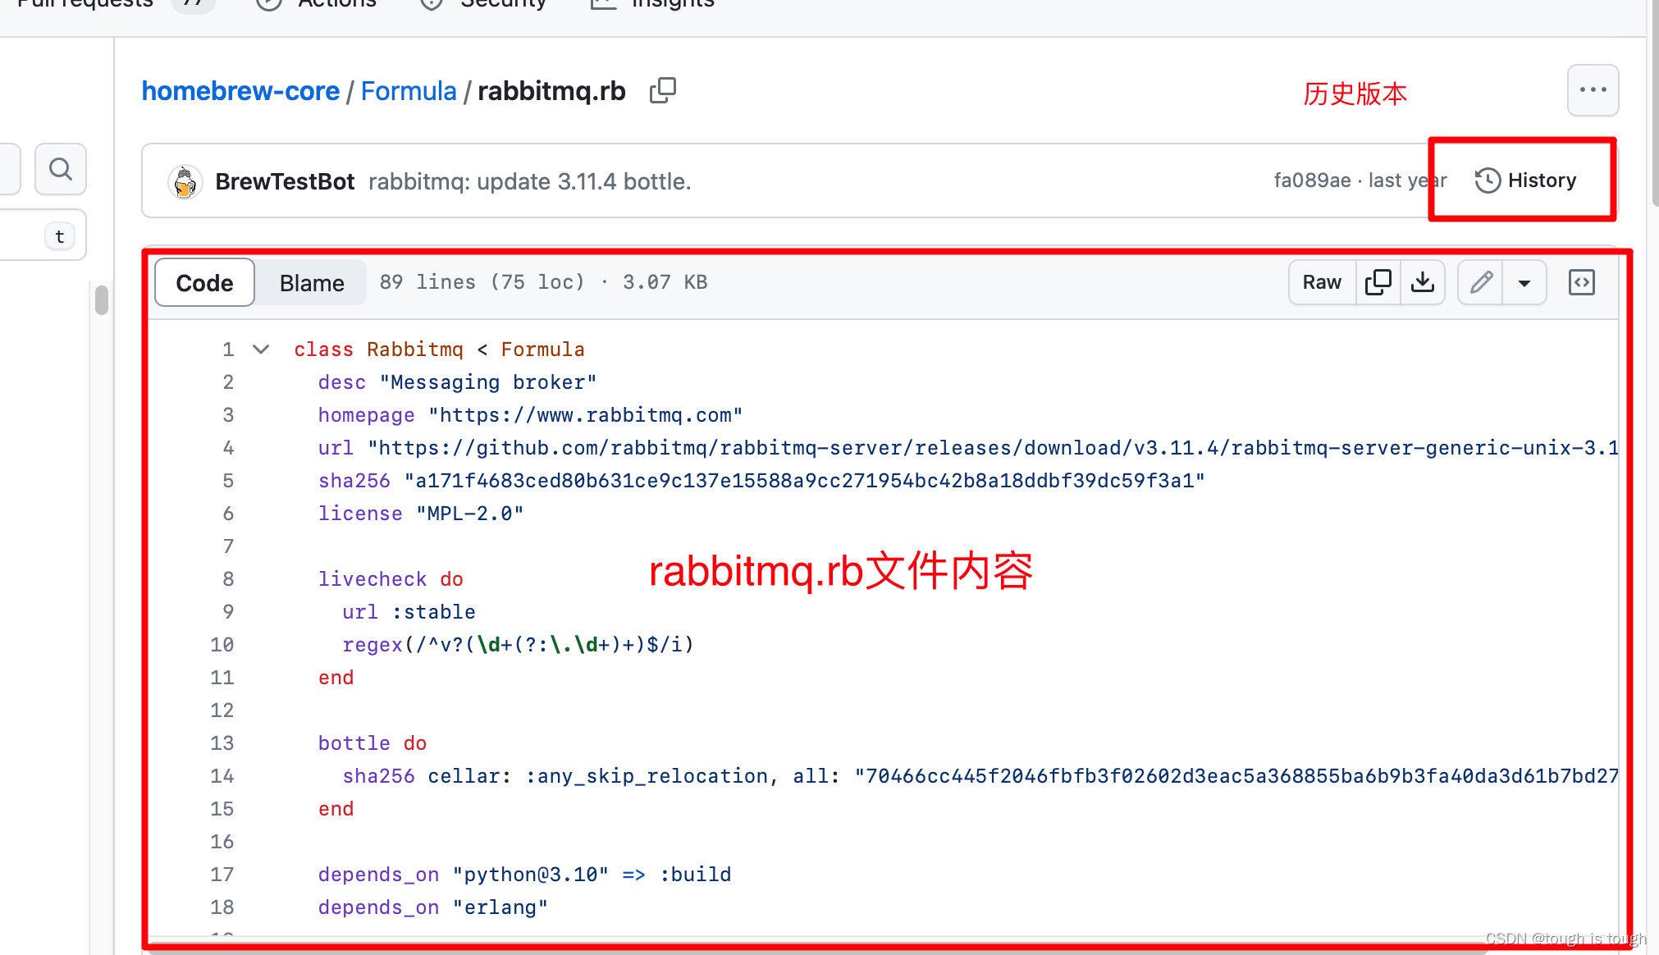Collapse the class Rabbitmq code block
Screen dimensions: 1659x955
pos(261,350)
